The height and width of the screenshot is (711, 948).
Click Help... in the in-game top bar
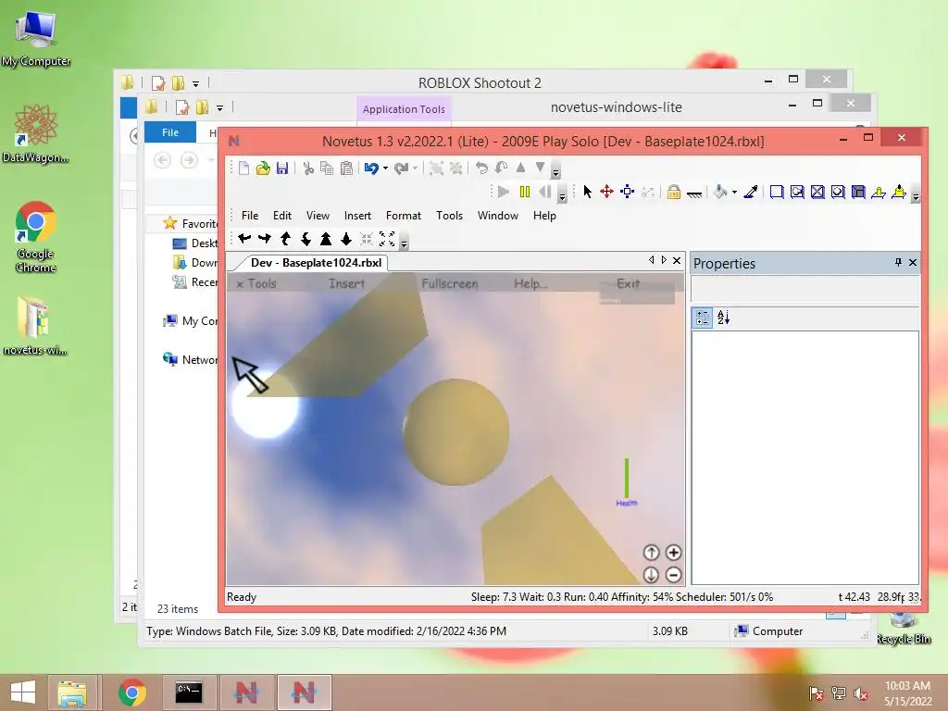(x=530, y=283)
